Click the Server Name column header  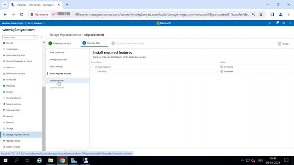pyautogui.click(x=96, y=62)
